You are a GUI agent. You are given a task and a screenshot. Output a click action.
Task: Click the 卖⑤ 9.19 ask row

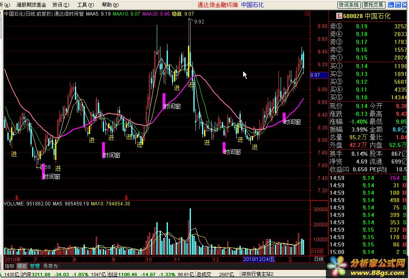(x=368, y=26)
